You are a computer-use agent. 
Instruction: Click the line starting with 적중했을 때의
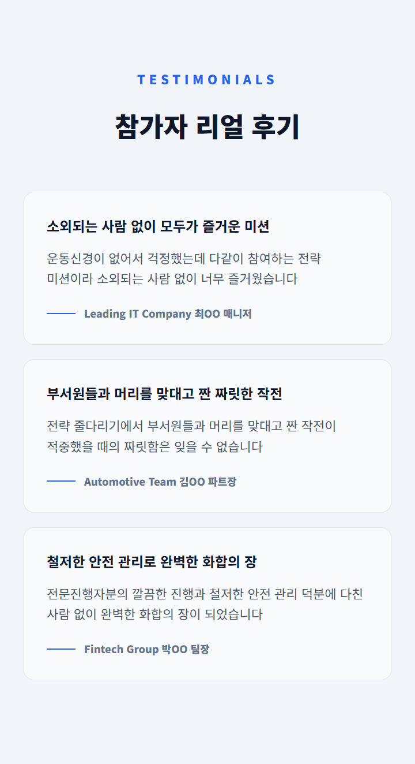154,447
